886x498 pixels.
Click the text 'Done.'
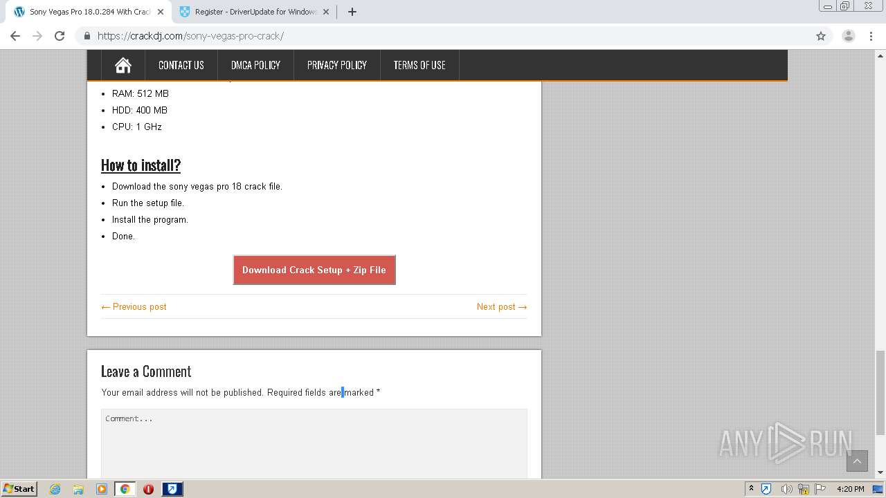123,236
